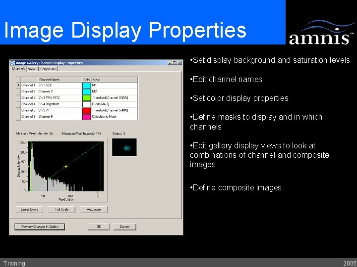Click the Erode(M4,3) mask cell
Viewport: 357px width, 267px height.
tap(115, 104)
